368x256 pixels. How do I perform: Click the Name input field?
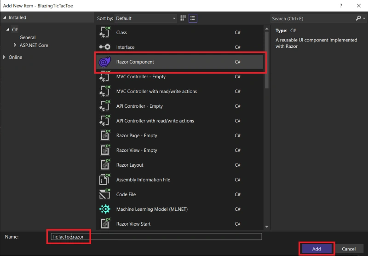point(156,237)
